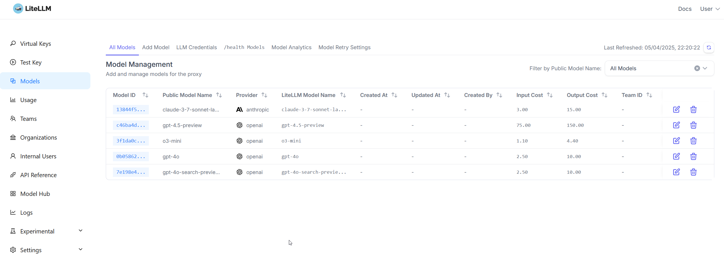The height and width of the screenshot is (267, 724).
Task: Open the Teams sidebar item
Action: tap(29, 119)
